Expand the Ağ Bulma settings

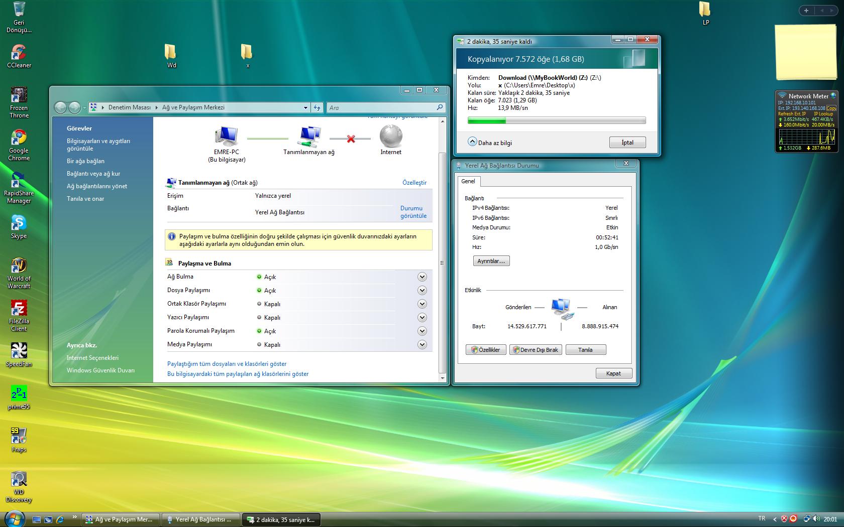pyautogui.click(x=422, y=277)
